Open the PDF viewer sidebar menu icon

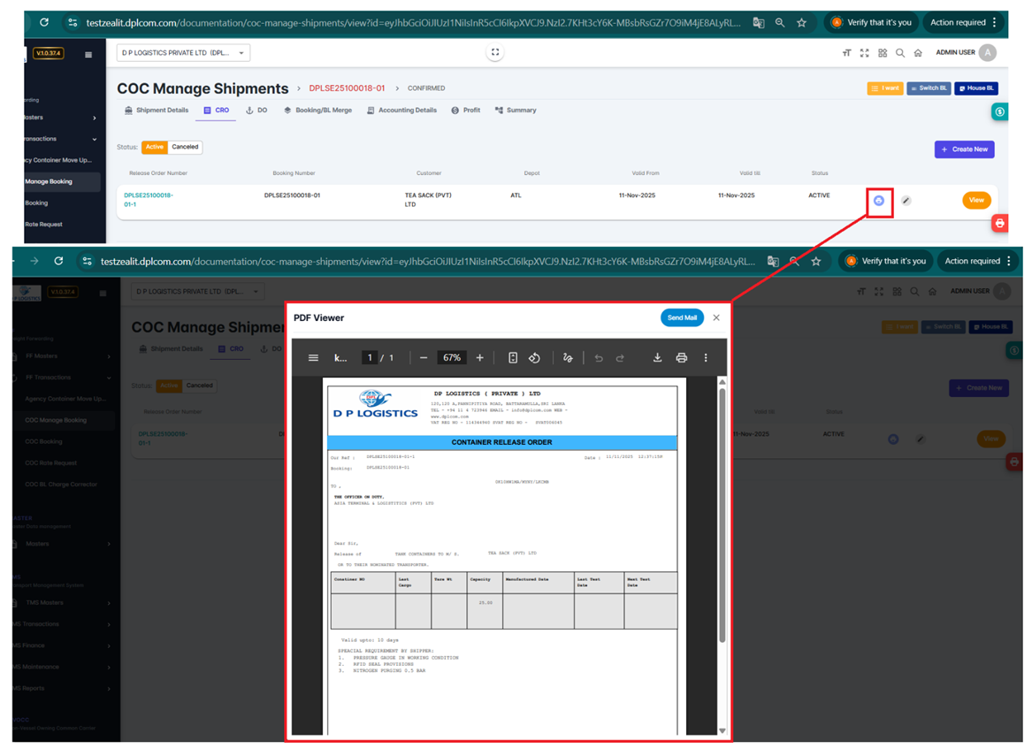(313, 358)
